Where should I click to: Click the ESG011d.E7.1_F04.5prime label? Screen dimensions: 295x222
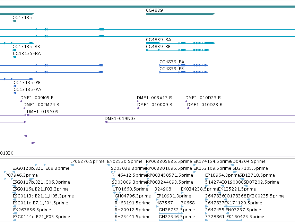(x=40, y=203)
